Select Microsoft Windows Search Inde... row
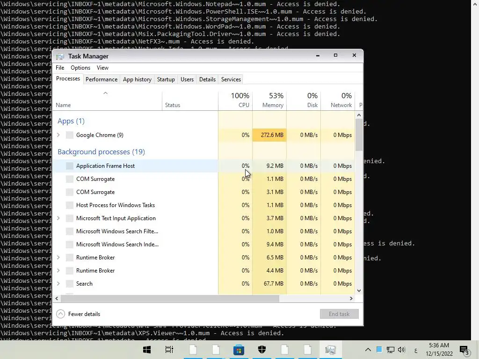Image resolution: width=479 pixels, height=359 pixels. [204, 244]
